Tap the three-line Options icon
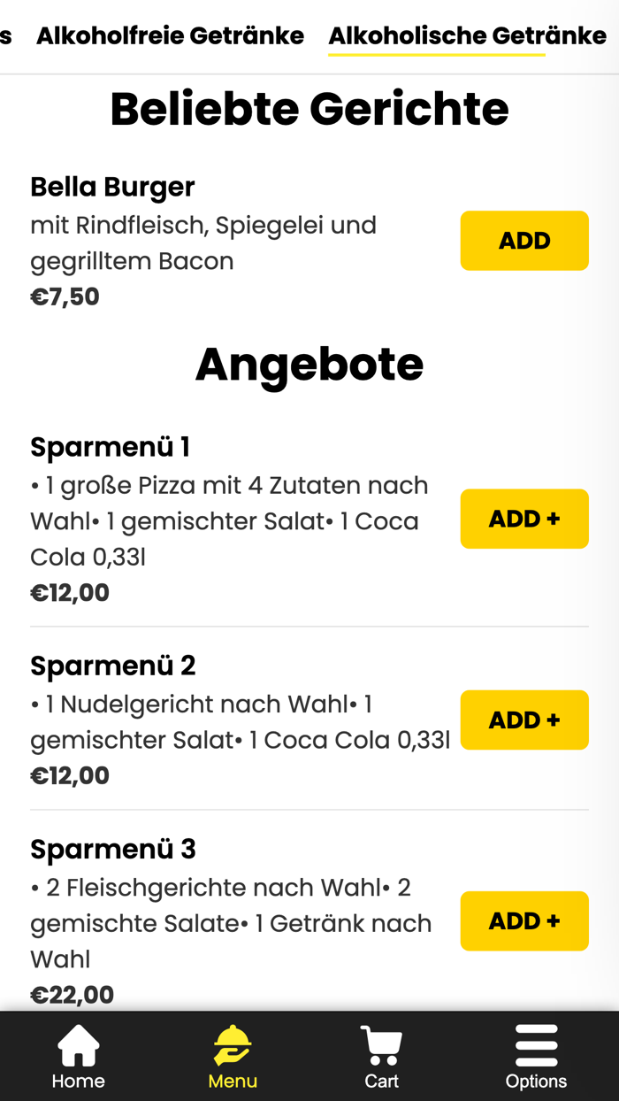This screenshot has height=1101, width=619. tap(537, 1045)
